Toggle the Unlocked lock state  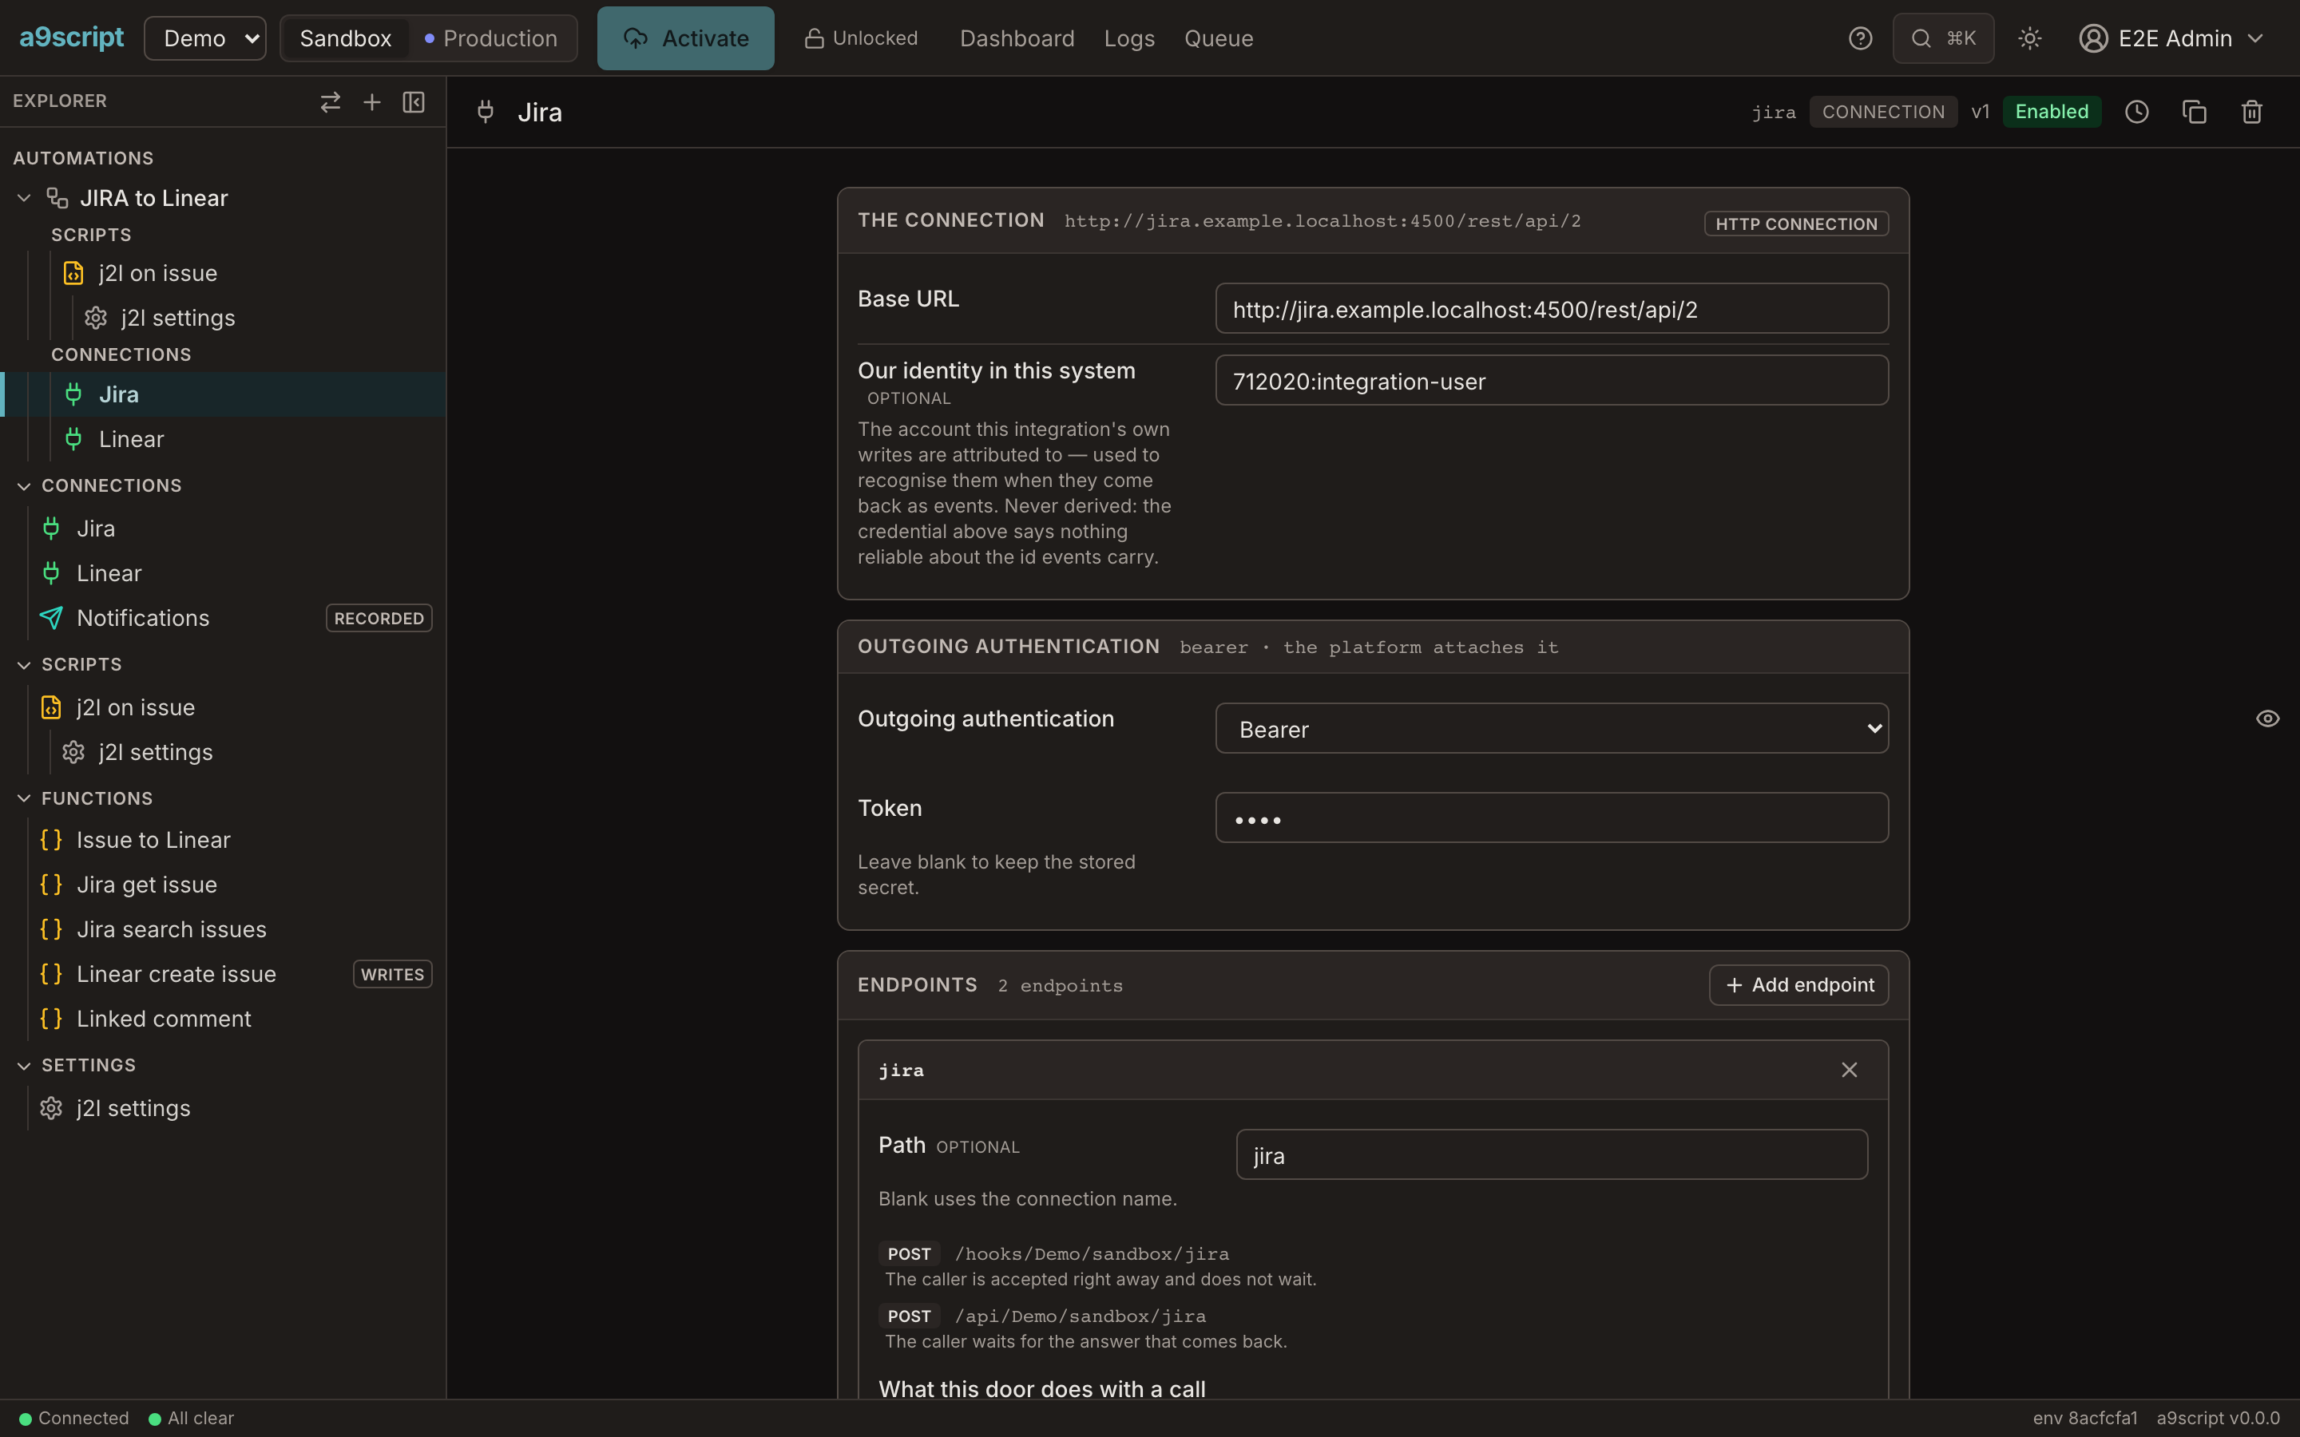pos(861,38)
